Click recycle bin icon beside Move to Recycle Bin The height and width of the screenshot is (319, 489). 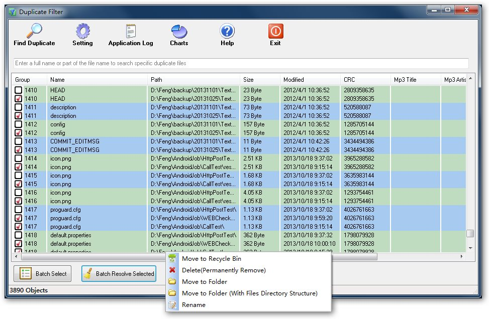[172, 258]
